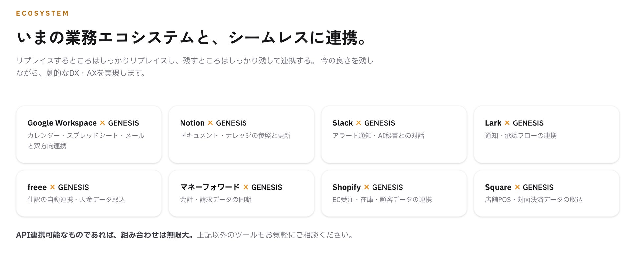Viewport: 640px width, 260px height.
Task: Select the Square × GENESIS card
Action: 546,193
